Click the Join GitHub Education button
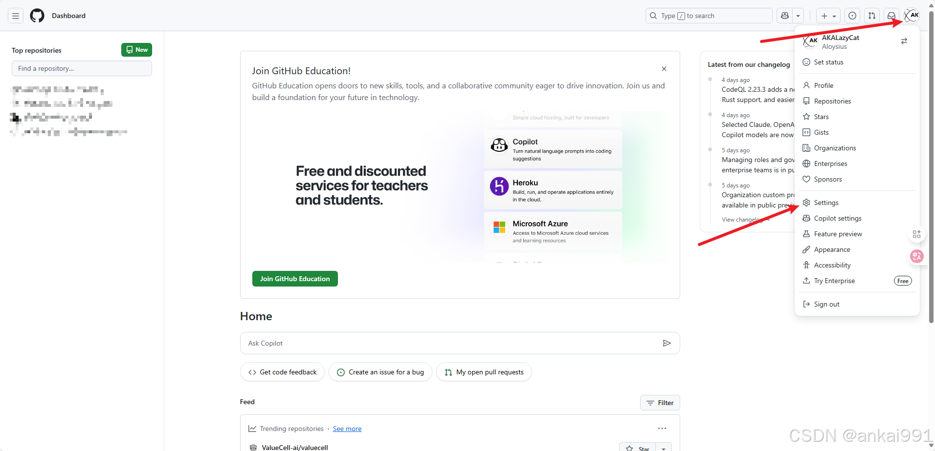 [295, 279]
